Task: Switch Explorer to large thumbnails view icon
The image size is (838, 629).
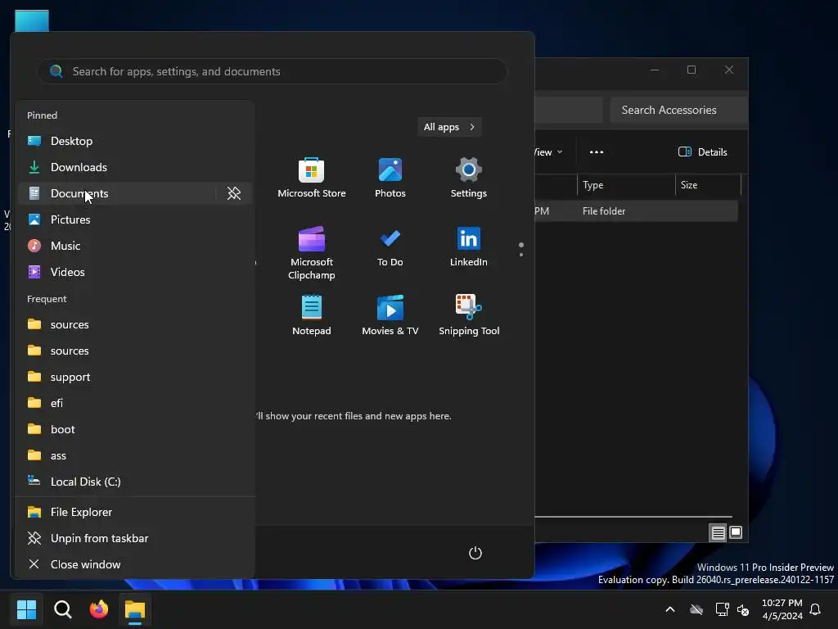Action: [x=736, y=532]
